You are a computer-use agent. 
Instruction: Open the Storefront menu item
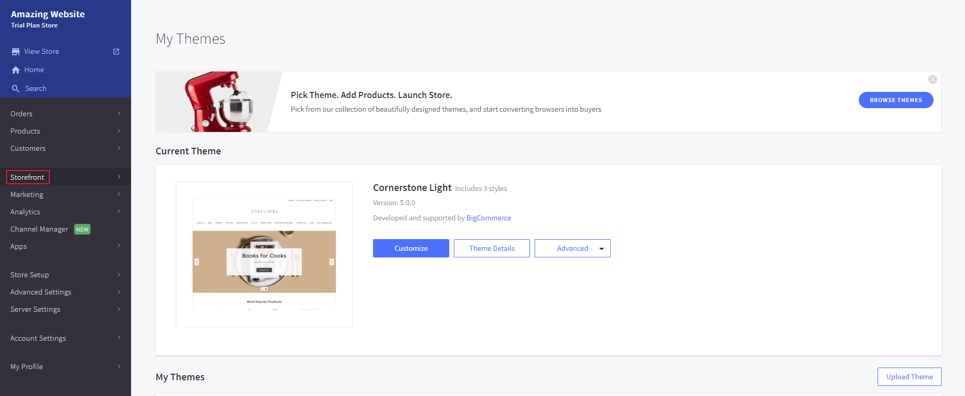coord(27,177)
